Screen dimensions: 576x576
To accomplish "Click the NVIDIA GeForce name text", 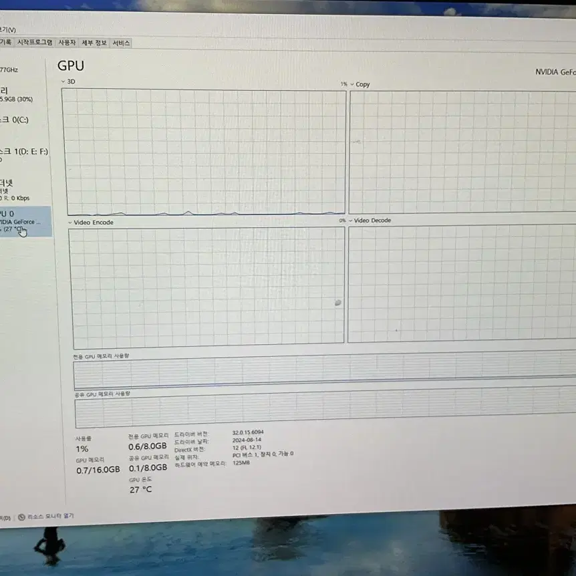I will 555,72.
